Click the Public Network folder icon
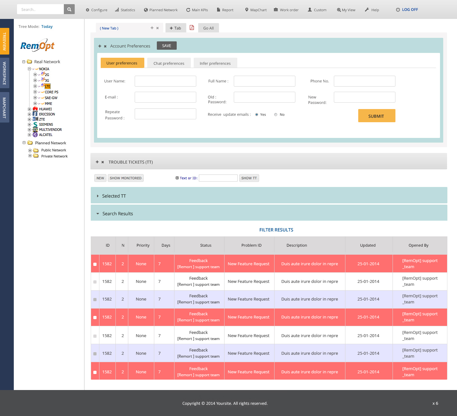This screenshot has width=457, height=416. [36, 150]
